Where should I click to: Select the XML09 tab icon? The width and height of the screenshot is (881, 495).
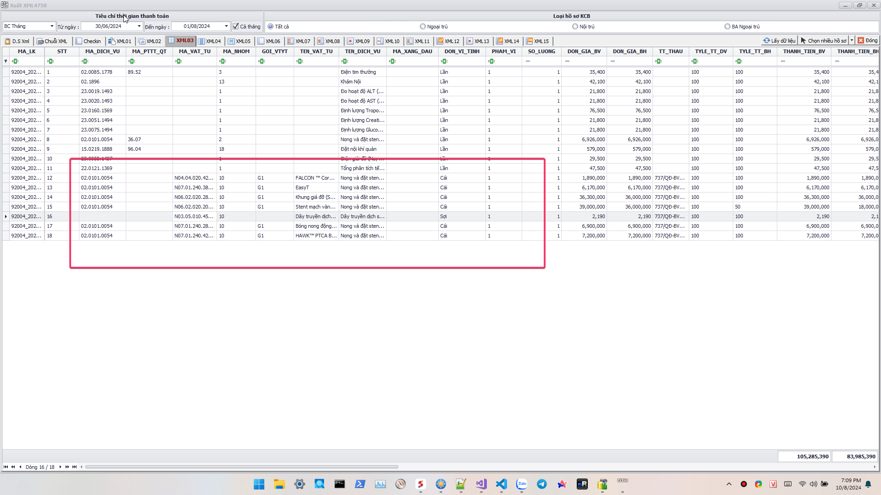coord(351,41)
